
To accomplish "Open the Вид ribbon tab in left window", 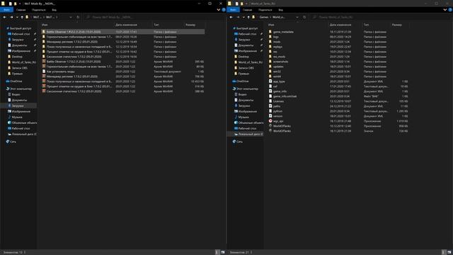I will 54,10.
